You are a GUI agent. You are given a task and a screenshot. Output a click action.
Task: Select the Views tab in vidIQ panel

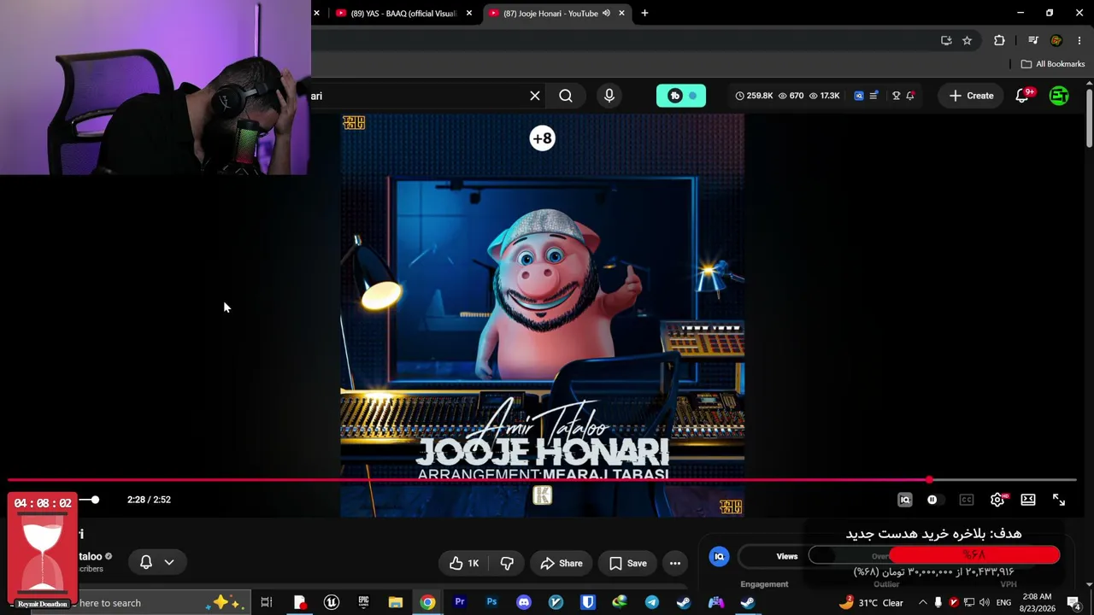(x=787, y=556)
